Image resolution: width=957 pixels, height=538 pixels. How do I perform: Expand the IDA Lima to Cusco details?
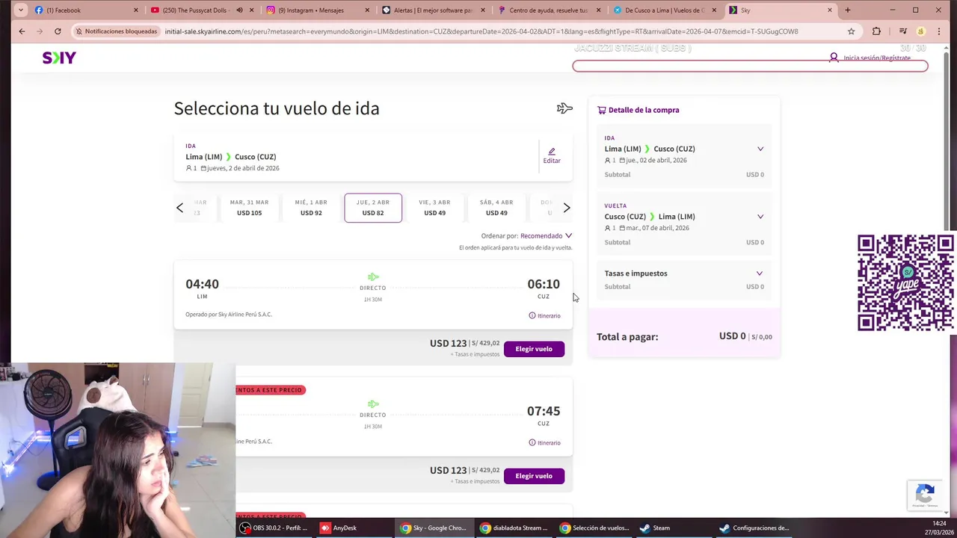point(760,149)
